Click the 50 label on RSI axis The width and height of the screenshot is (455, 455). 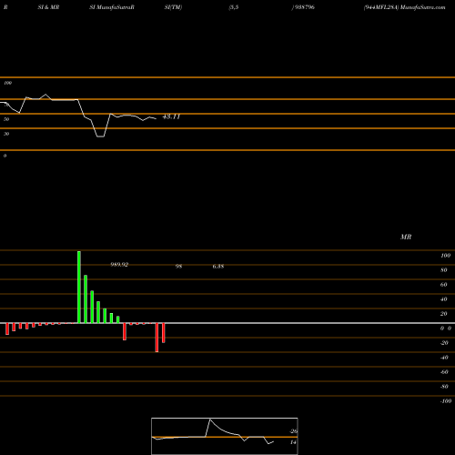pos(6,119)
